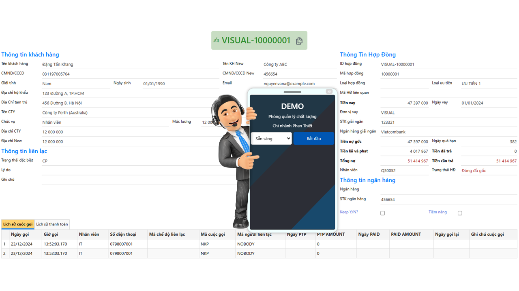Click the ID hợp đồng field
Viewport: 519px width, 291px height.
(x=448, y=64)
